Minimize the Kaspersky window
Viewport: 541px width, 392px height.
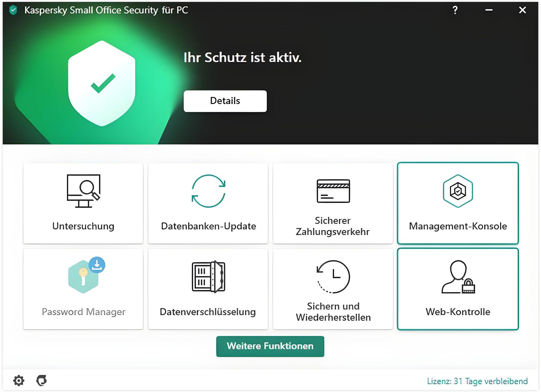click(489, 10)
